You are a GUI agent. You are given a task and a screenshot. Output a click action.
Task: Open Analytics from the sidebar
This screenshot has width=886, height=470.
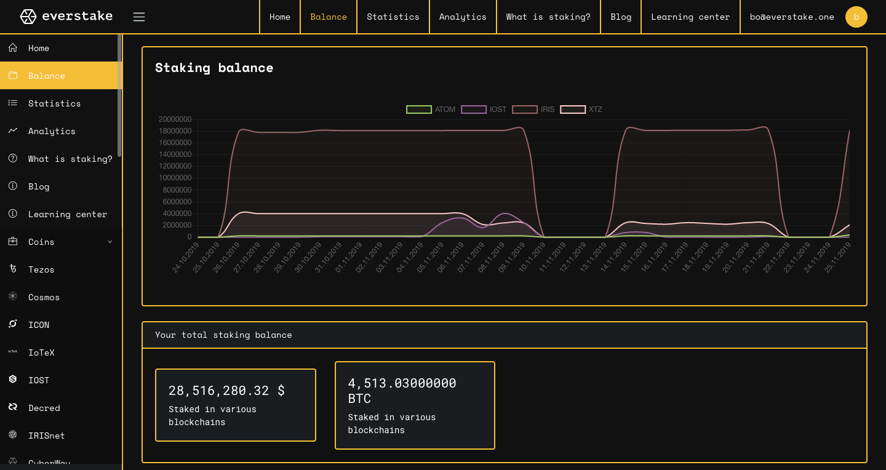tap(61, 130)
